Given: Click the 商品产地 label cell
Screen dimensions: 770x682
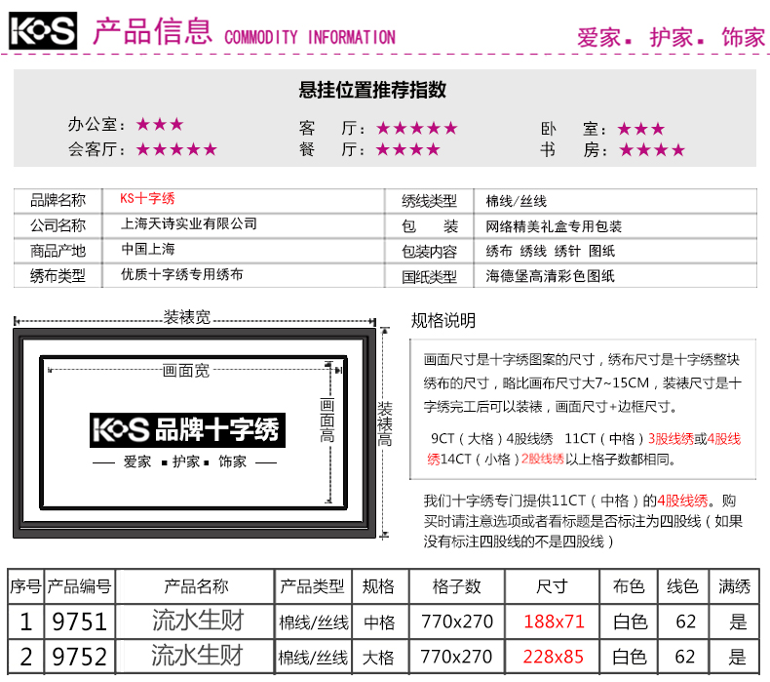Looking at the screenshot, I should pos(58,251).
